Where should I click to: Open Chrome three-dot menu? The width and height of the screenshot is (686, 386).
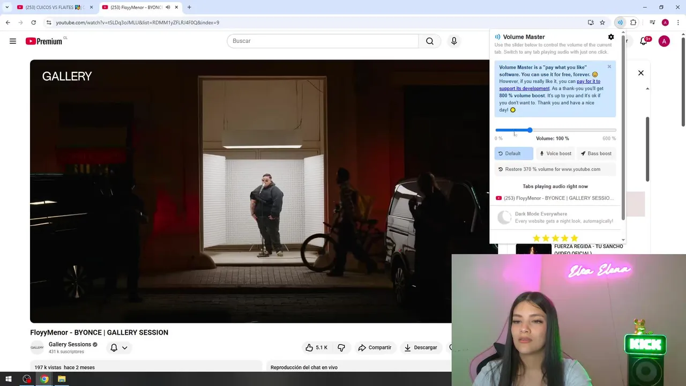point(678,23)
